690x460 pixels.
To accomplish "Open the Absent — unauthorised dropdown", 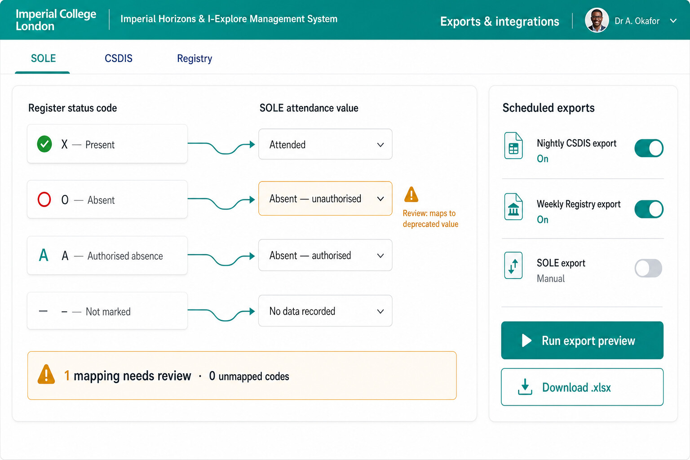I will [325, 199].
